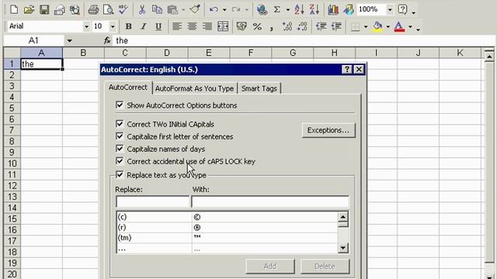497x279 pixels.
Task: Open the font size dropdown
Action: (x=113, y=26)
